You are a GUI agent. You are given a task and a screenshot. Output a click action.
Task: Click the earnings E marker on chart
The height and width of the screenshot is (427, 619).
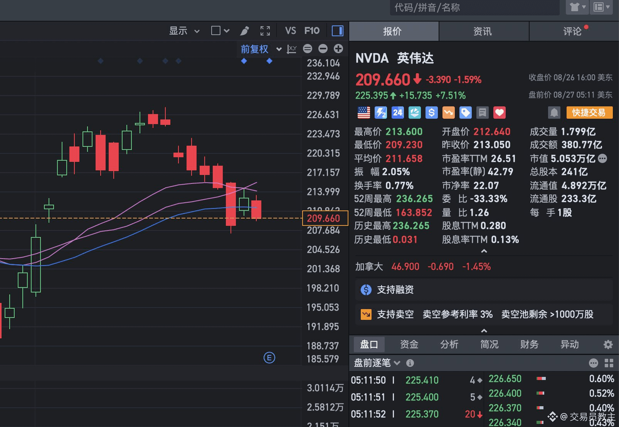click(x=269, y=358)
